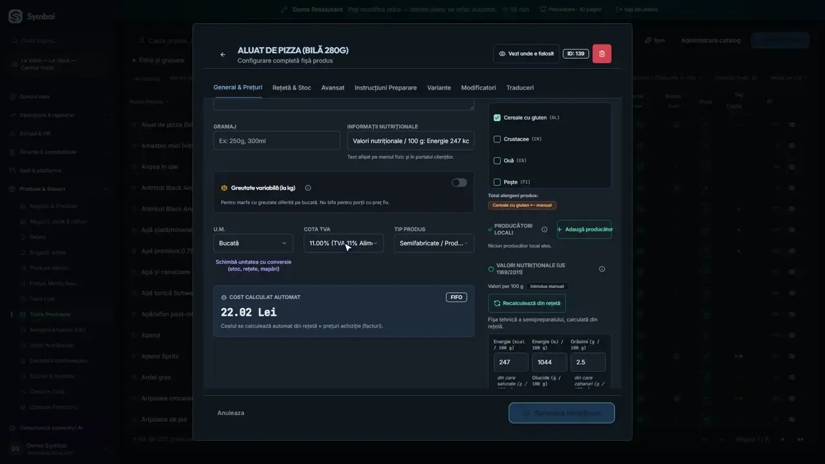Click the eye icon in the Aluat de pizza row
The width and height of the screenshot is (825, 464).
pyautogui.click(x=792, y=125)
